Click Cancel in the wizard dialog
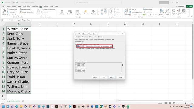Image resolution: width=194 pixels, height=109 pixels. (x=95, y=78)
